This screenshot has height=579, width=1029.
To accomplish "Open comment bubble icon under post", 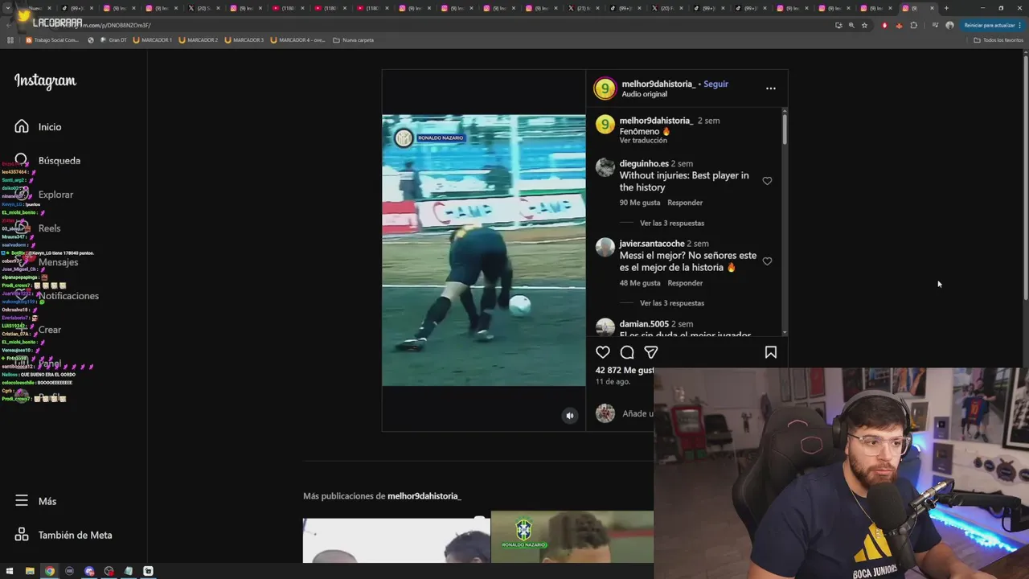I will (x=627, y=352).
